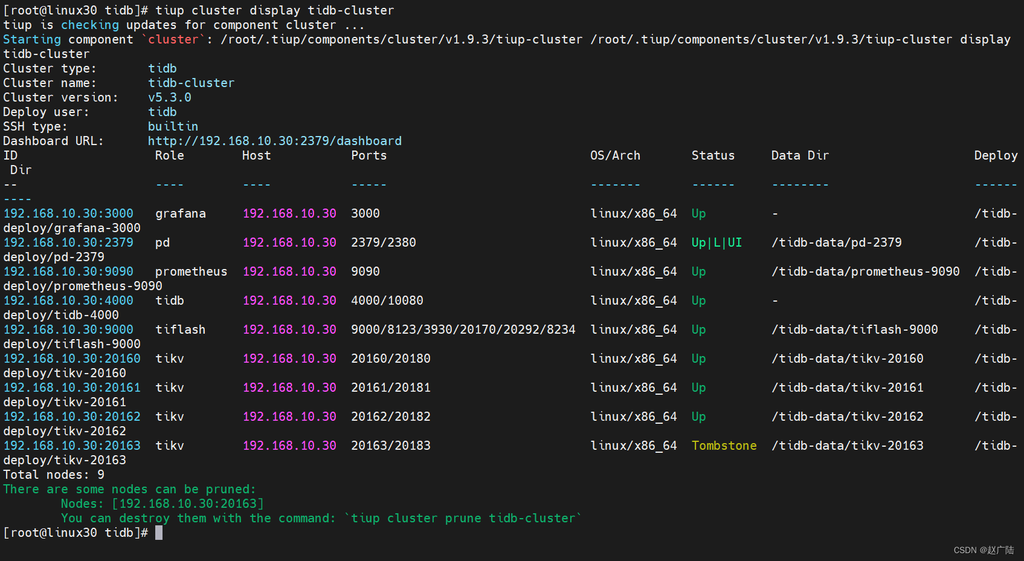The width and height of the screenshot is (1024, 561).
Task: Click ports value 20163/20183
Action: [391, 446]
